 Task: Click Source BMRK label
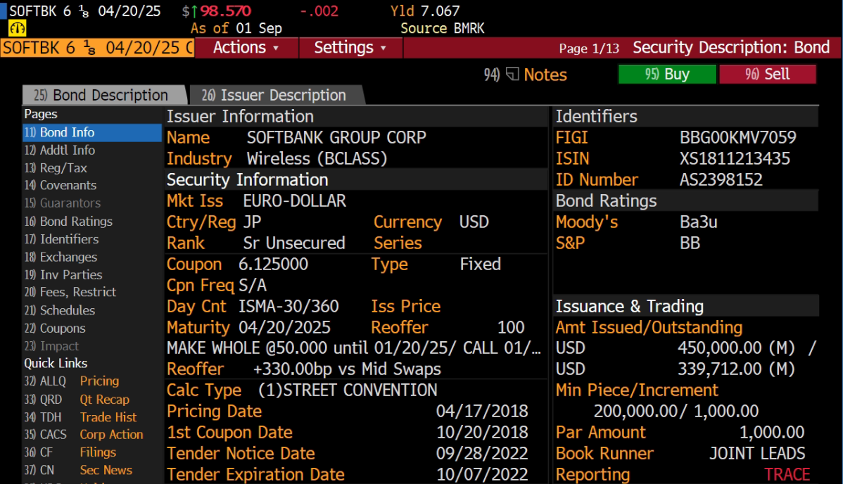click(x=442, y=29)
